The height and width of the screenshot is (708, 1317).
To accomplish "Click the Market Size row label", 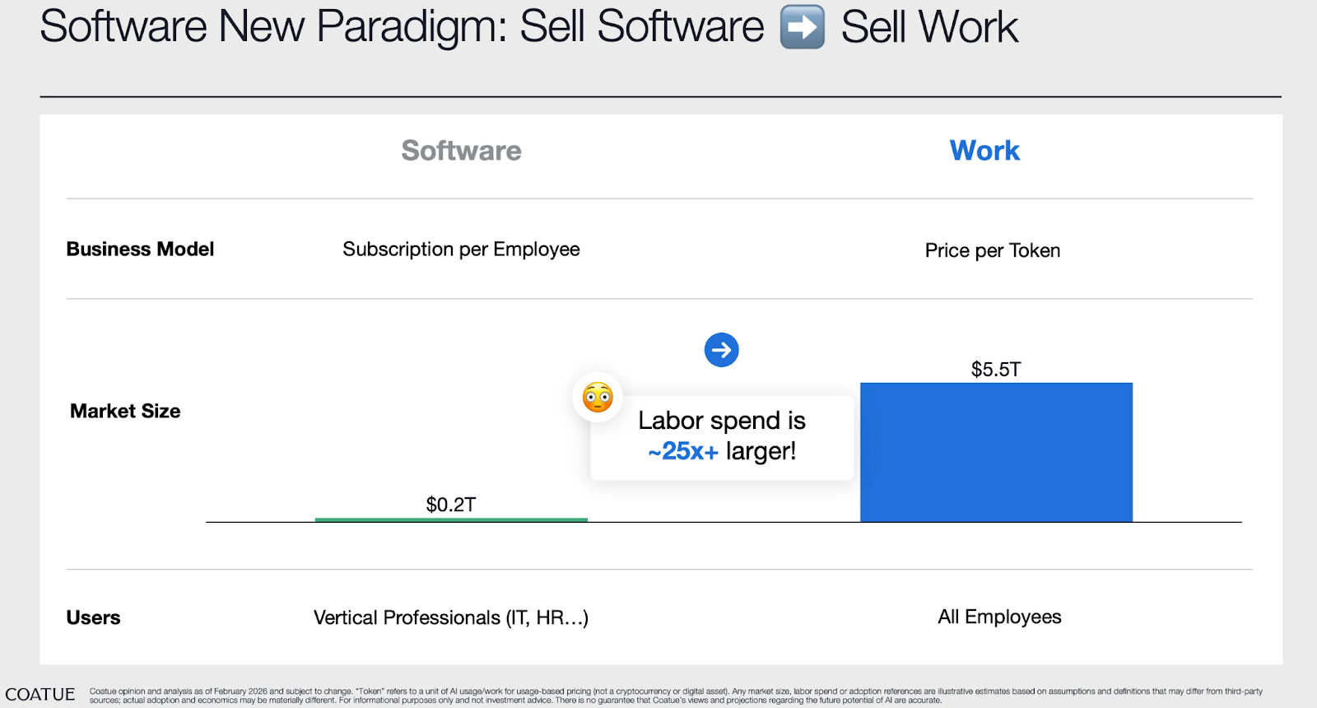I will point(125,411).
